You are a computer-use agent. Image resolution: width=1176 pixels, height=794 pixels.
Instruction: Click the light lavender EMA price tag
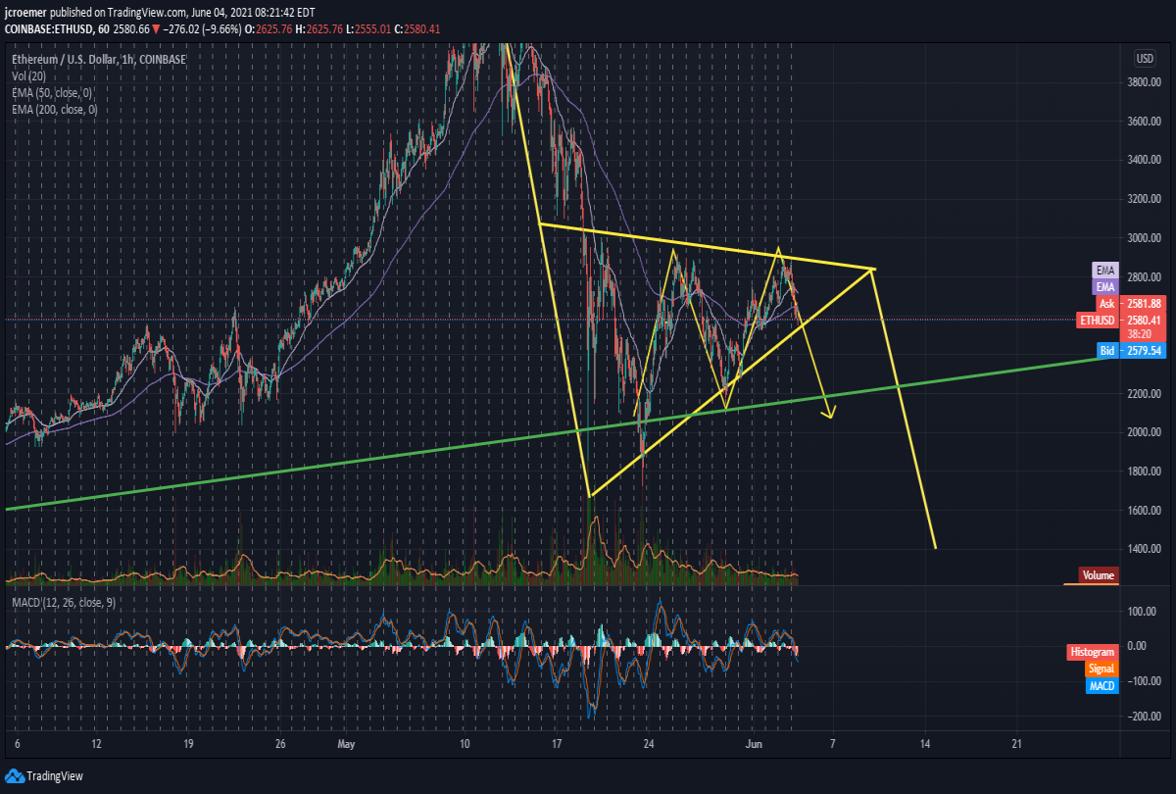[x=1106, y=270]
